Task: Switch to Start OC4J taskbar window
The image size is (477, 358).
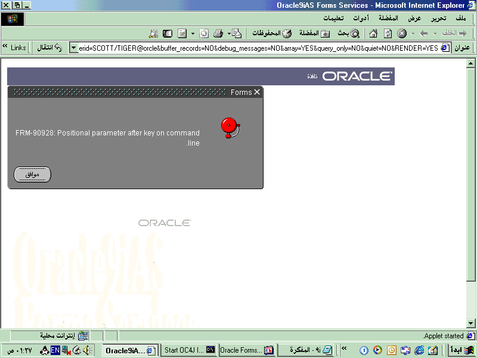Action: pos(189,350)
